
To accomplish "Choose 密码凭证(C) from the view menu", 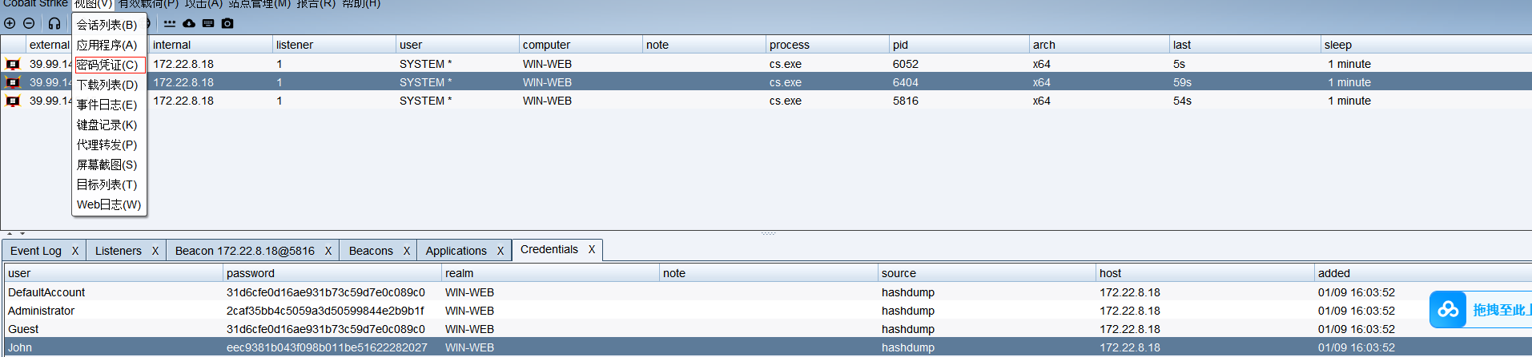I will pos(107,65).
